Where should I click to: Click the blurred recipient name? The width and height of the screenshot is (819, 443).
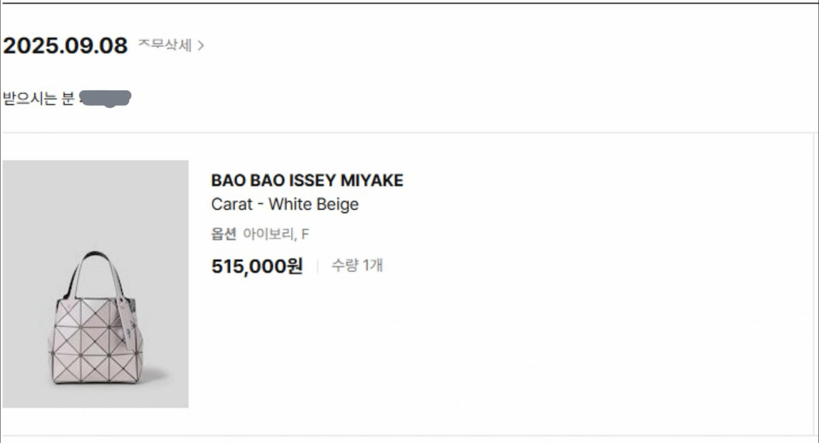coord(105,99)
